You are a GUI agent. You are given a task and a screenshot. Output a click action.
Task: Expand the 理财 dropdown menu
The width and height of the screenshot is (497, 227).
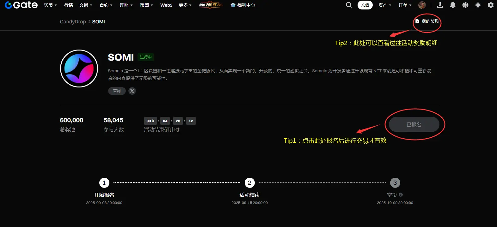point(126,5)
